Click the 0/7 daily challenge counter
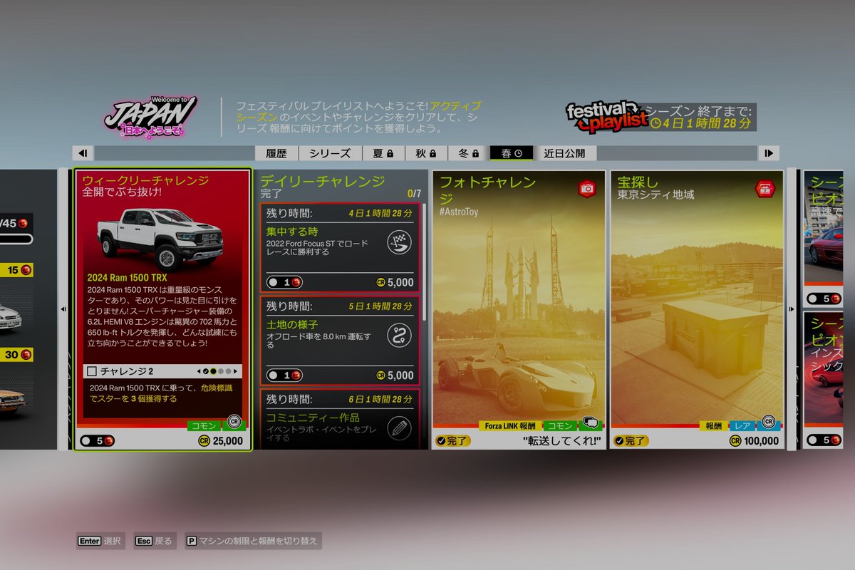This screenshot has width=855, height=570. pos(414,193)
